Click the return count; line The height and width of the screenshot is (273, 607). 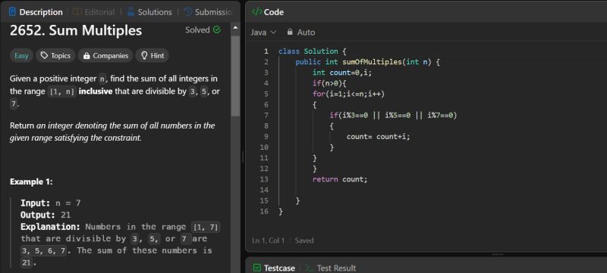pyautogui.click(x=340, y=179)
